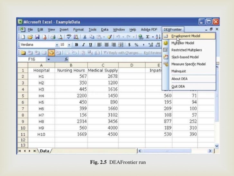Click the yellow folder icon in reviewing toolbar
234x176 pixels.
(x=23, y=53)
